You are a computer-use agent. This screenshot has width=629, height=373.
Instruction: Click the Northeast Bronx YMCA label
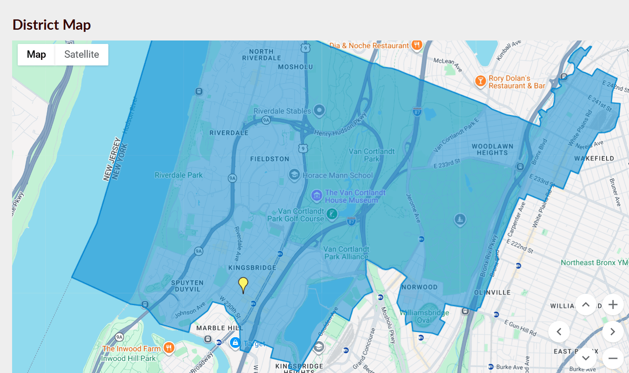(594, 263)
